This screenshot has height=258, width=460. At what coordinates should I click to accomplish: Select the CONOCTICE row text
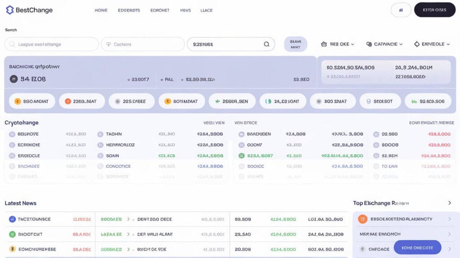pyautogui.click(x=118, y=166)
